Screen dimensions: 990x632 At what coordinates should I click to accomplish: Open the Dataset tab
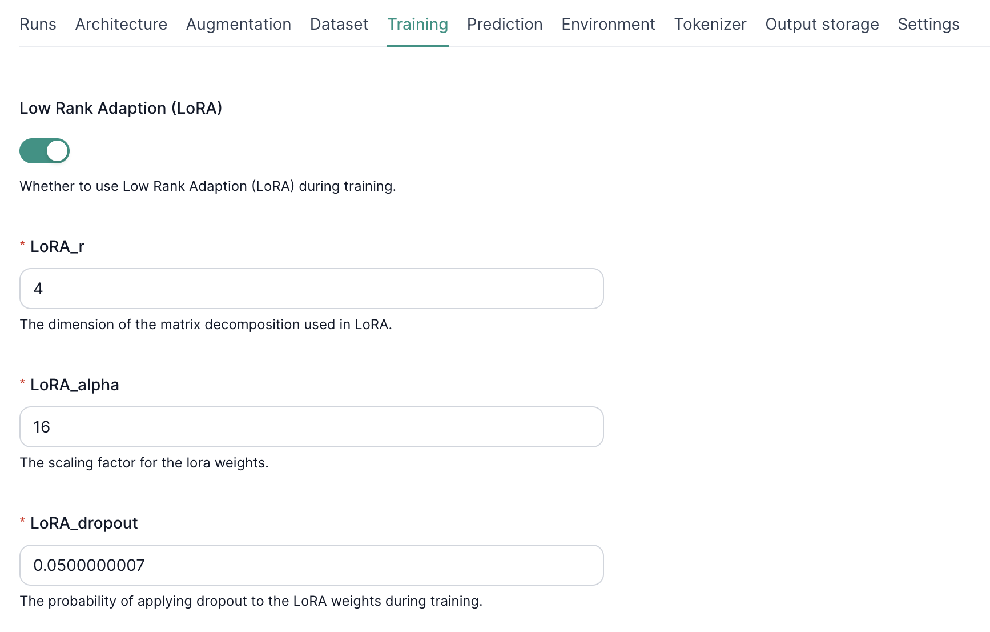tap(339, 24)
